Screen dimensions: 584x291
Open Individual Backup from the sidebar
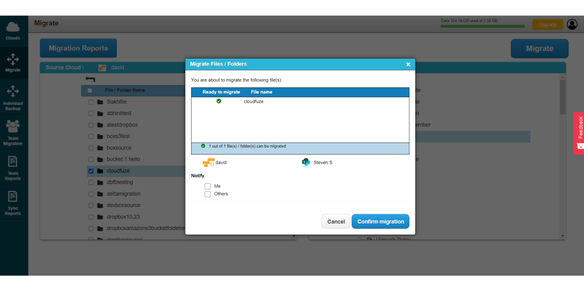coord(14,96)
